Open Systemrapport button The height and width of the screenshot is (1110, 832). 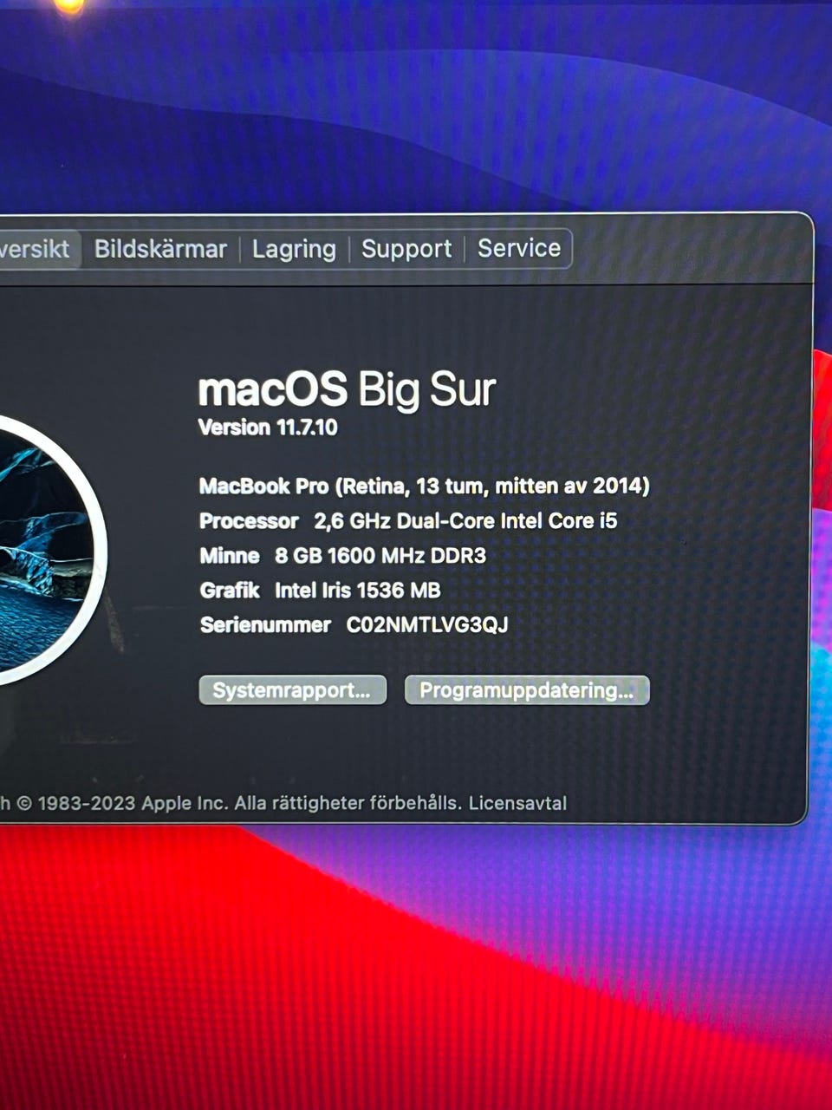pos(292,690)
